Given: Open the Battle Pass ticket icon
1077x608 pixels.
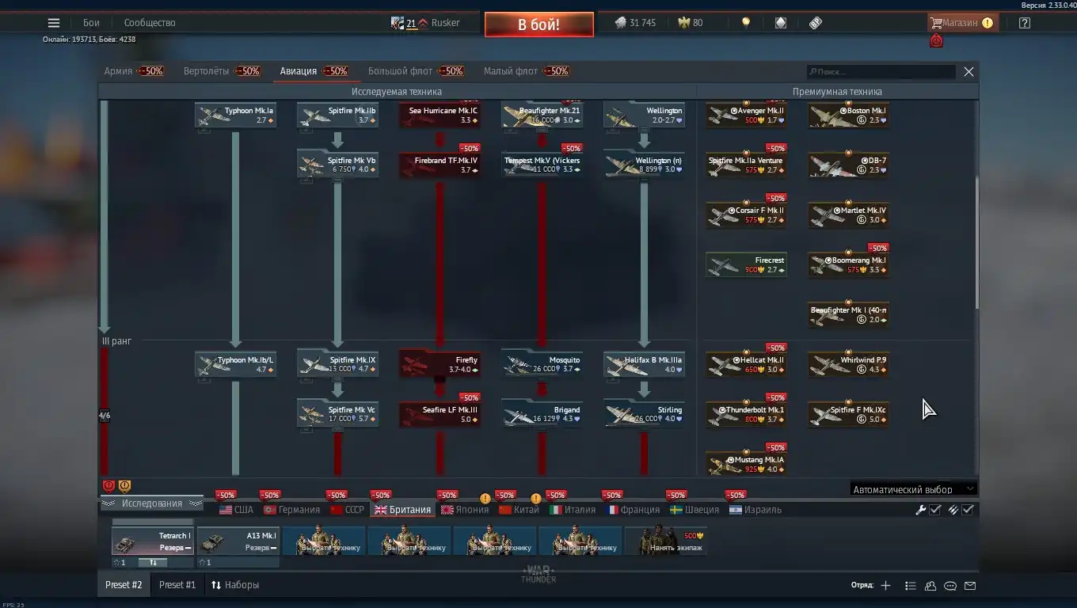Looking at the screenshot, I should click(816, 23).
